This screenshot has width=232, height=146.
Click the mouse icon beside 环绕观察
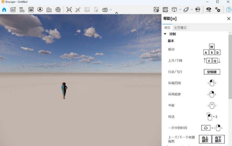pos(212,94)
